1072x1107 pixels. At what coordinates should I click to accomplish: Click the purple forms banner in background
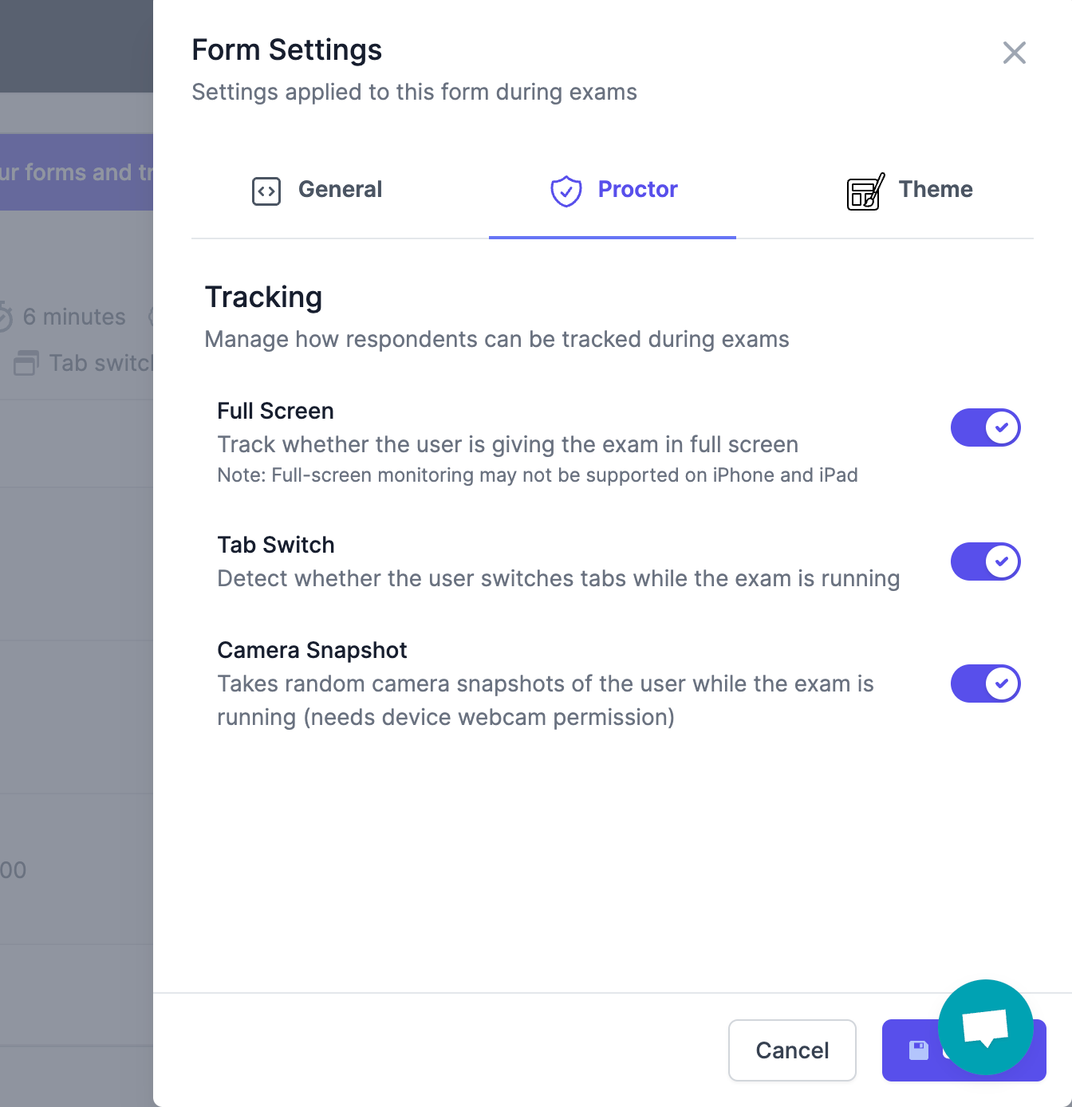pos(77,172)
